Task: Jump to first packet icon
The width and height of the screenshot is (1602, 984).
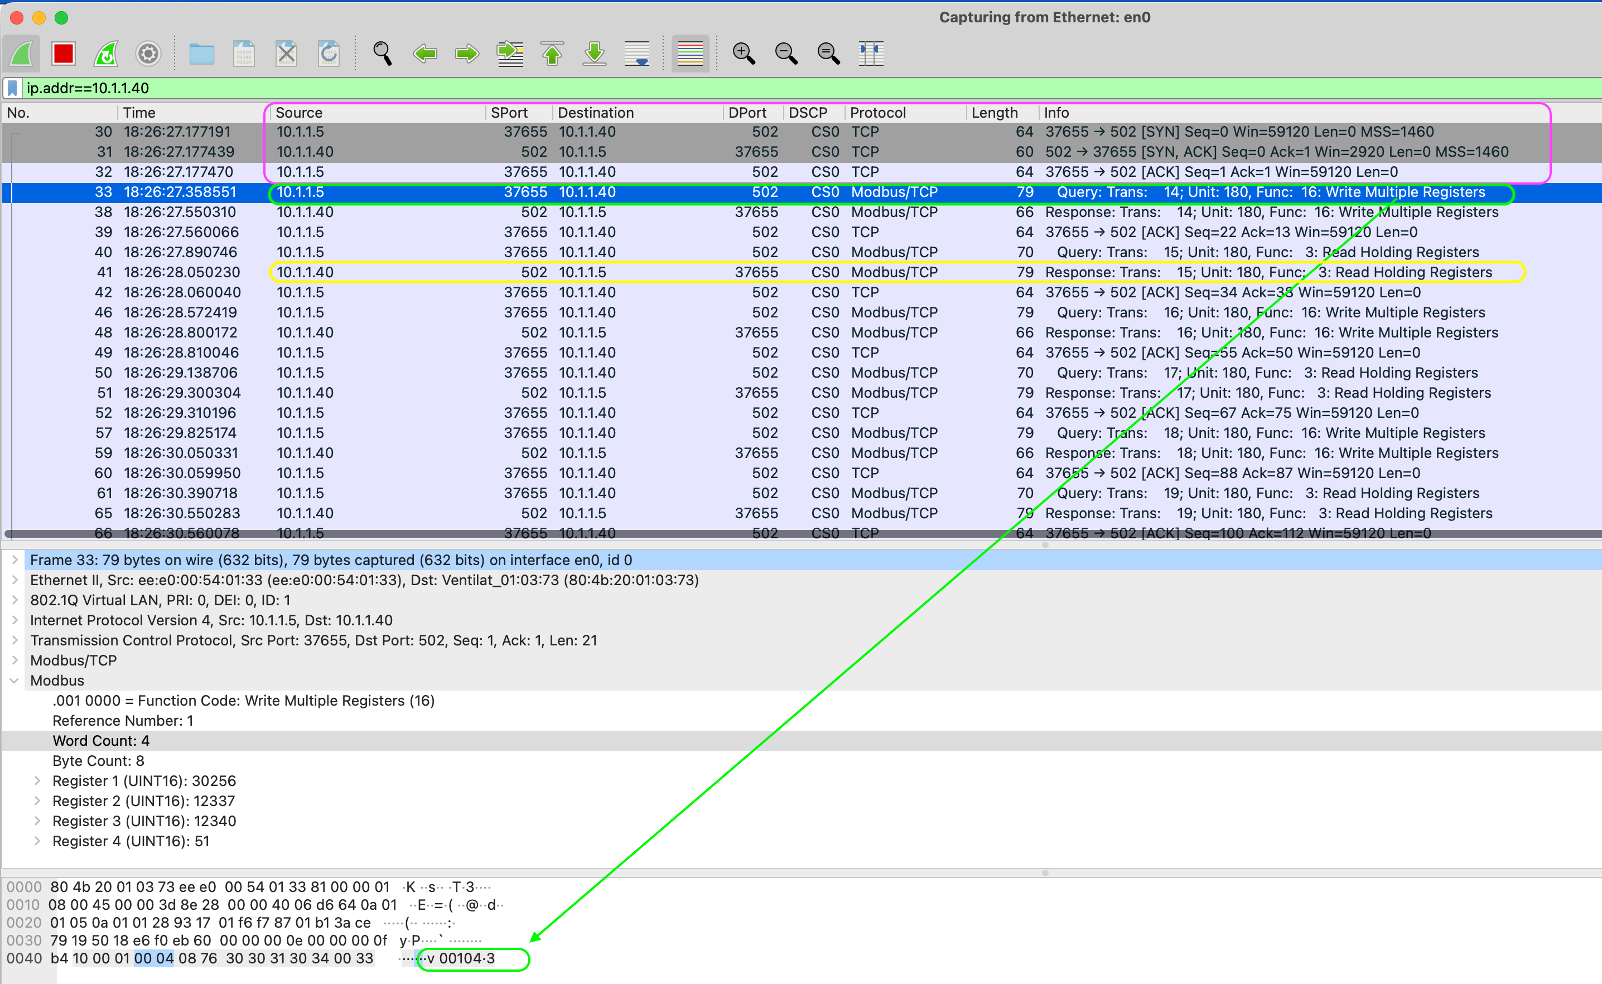Action: click(x=552, y=54)
